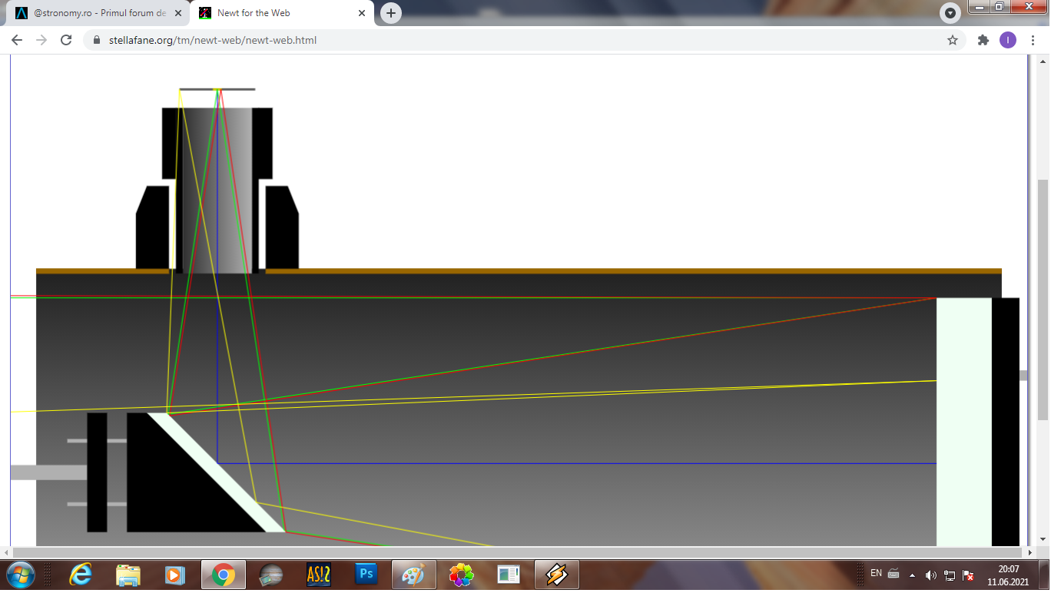Screen dimensions: 1051x593
Task: Minimize the Chrome window
Action: pyautogui.click(x=979, y=6)
